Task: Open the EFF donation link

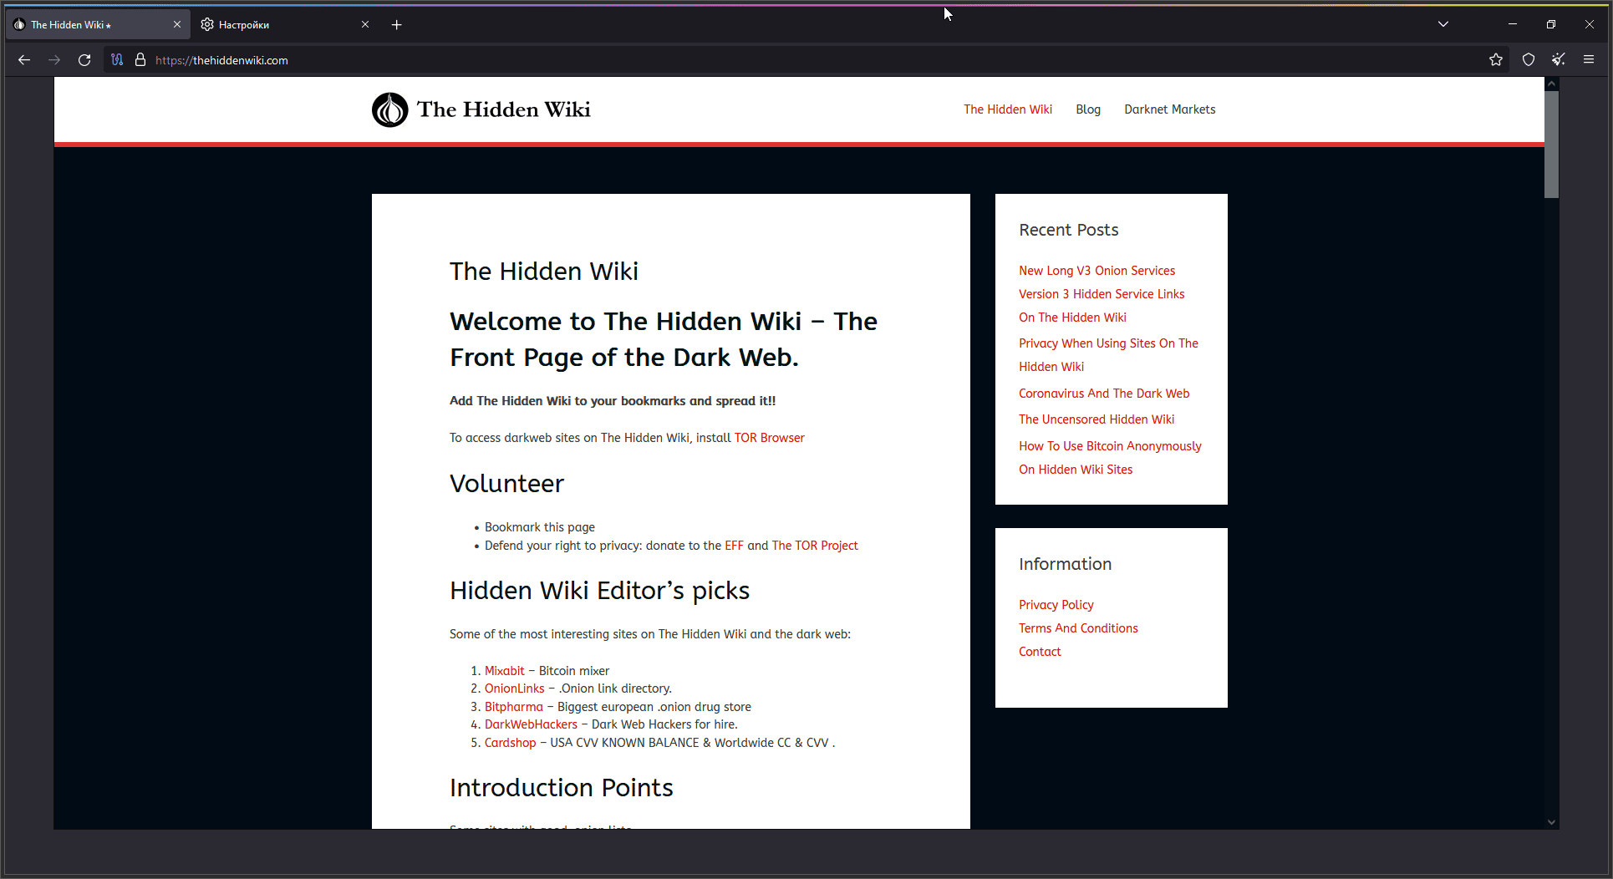Action: (734, 546)
